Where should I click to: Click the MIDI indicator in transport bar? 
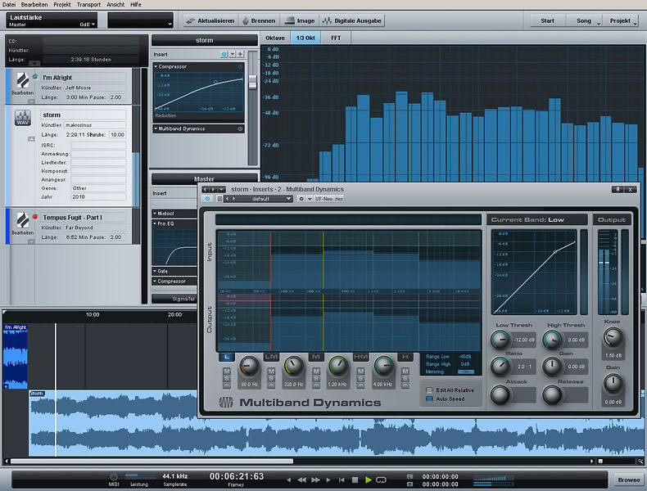114,477
